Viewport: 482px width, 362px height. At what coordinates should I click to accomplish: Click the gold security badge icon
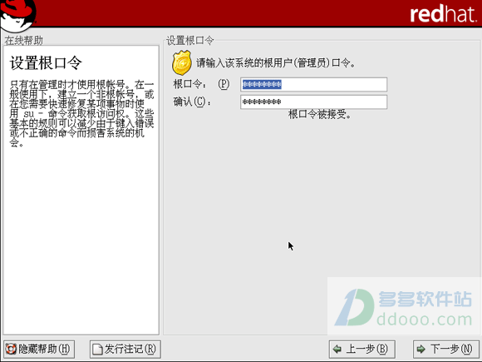coord(182,63)
